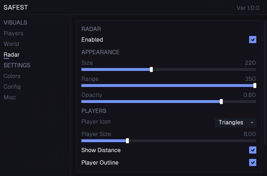Open the Misc settings page
The image size is (267, 176).
tap(10, 97)
